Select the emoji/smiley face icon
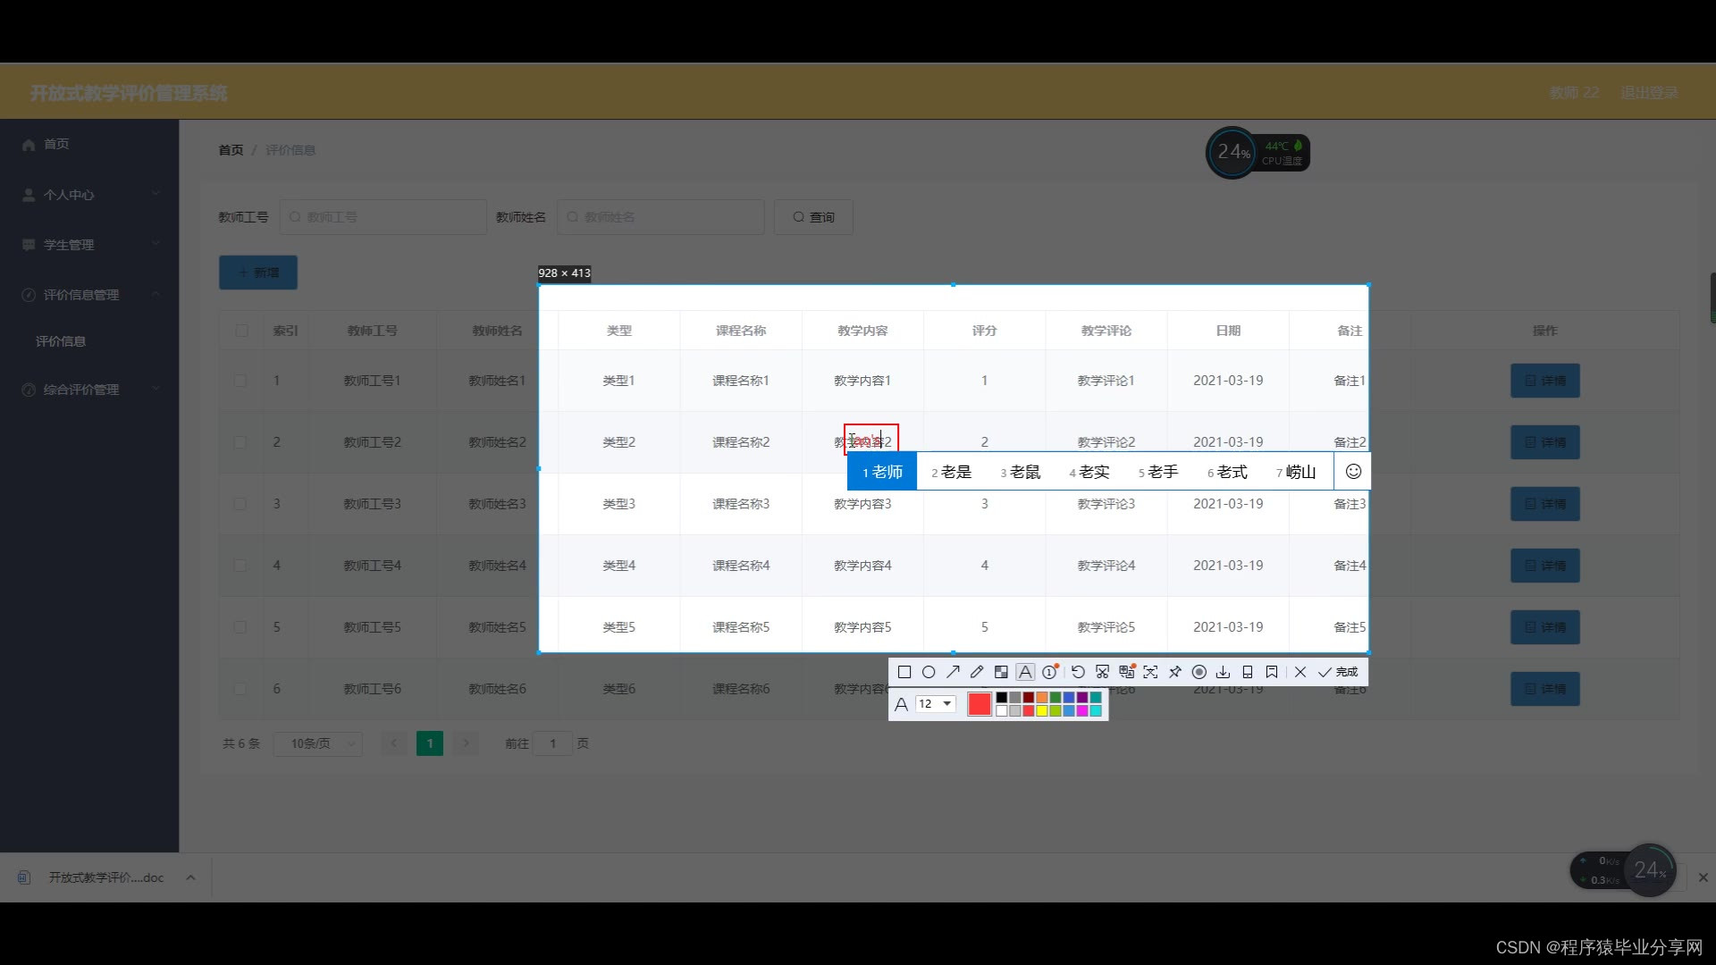This screenshot has width=1716, height=965. [x=1353, y=471]
